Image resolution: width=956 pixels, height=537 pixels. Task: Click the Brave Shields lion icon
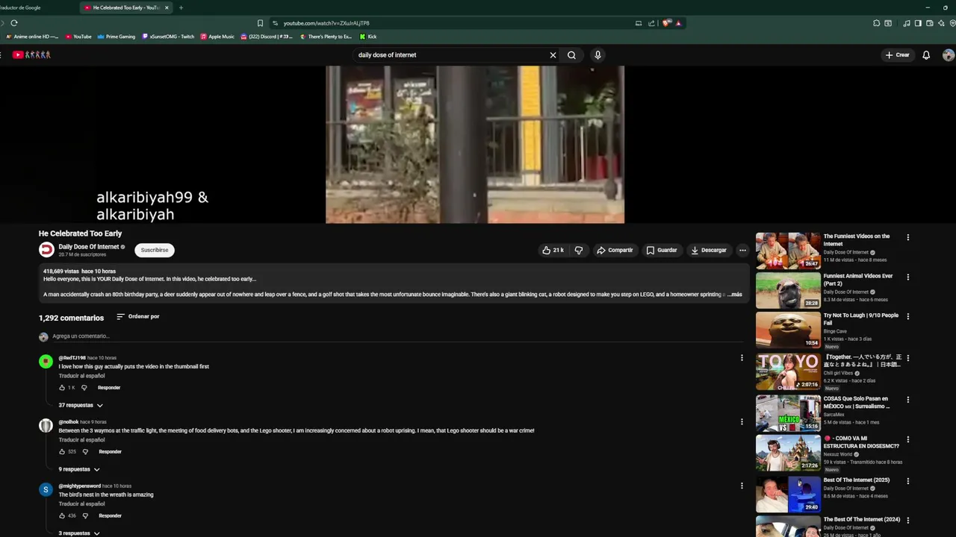click(x=667, y=23)
